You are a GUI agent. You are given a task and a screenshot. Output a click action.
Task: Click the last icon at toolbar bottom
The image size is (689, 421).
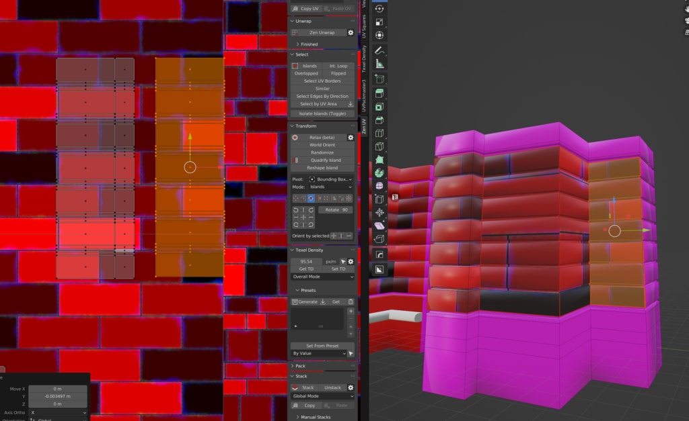coord(379,269)
